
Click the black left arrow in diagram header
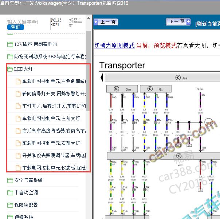click(102, 77)
